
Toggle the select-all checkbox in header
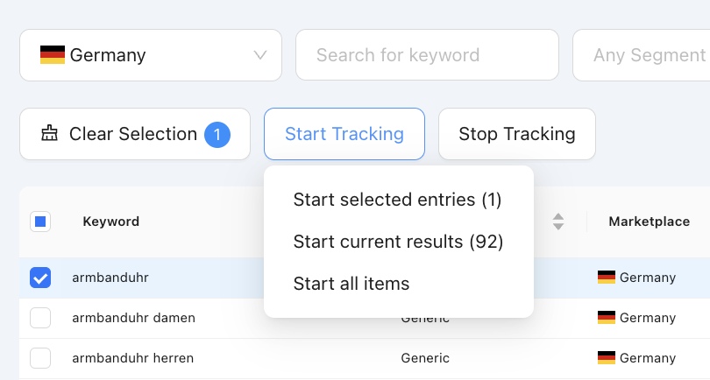(40, 222)
